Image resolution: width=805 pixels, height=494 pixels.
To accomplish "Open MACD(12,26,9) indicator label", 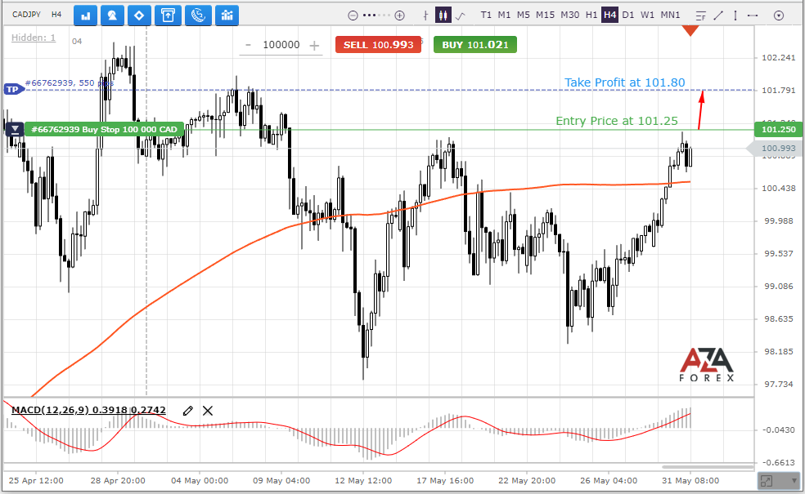I will click(x=88, y=410).
